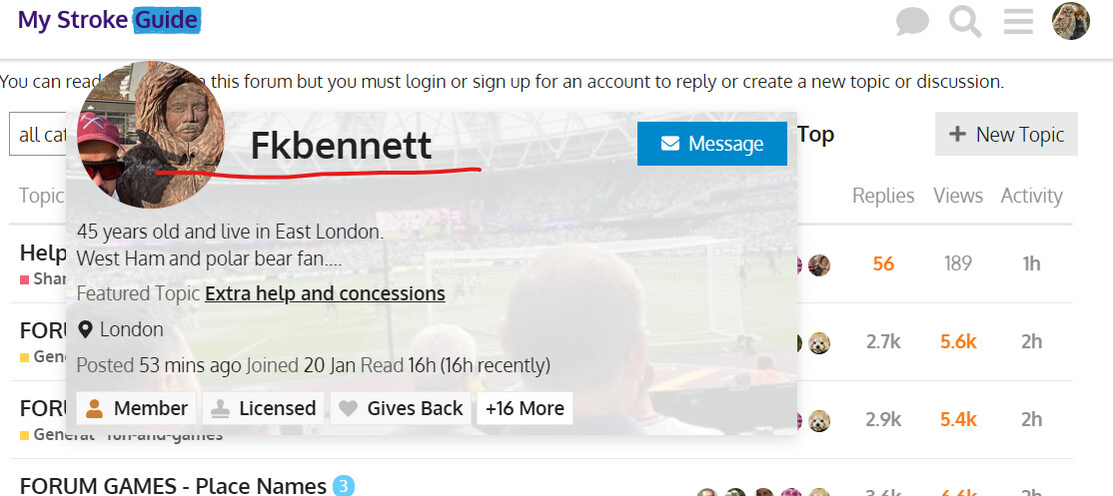This screenshot has height=496, width=1113.
Task: Sort topics by Activity column
Action: point(1031,196)
